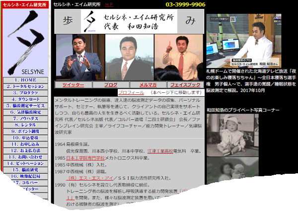Image resolution: width=298 pixels, height=213 pixels.
Task: Choose 8. レンタル in sidebar
Action: tap(25, 125)
